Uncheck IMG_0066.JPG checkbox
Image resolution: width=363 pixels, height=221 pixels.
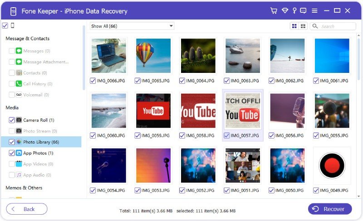coord(93,81)
